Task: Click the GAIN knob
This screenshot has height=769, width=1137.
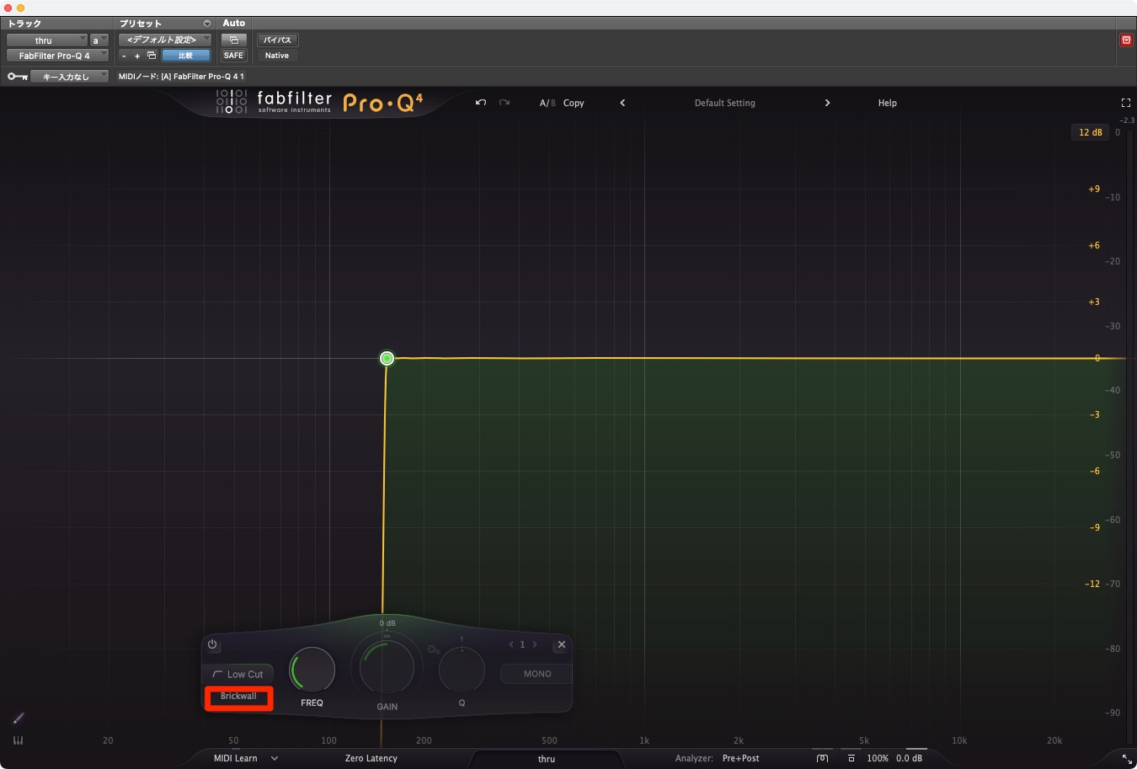Action: pyautogui.click(x=387, y=666)
